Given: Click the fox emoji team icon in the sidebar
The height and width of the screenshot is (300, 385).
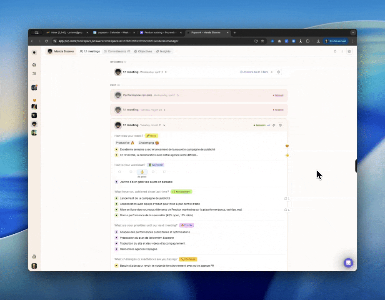Looking at the screenshot, I should 34,100.
